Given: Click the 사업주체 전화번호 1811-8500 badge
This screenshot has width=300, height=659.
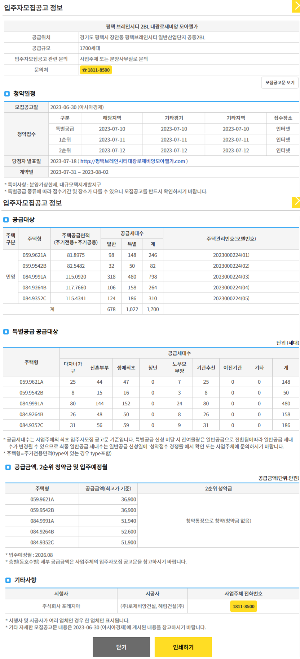Looking at the screenshot, I should 243,606.
